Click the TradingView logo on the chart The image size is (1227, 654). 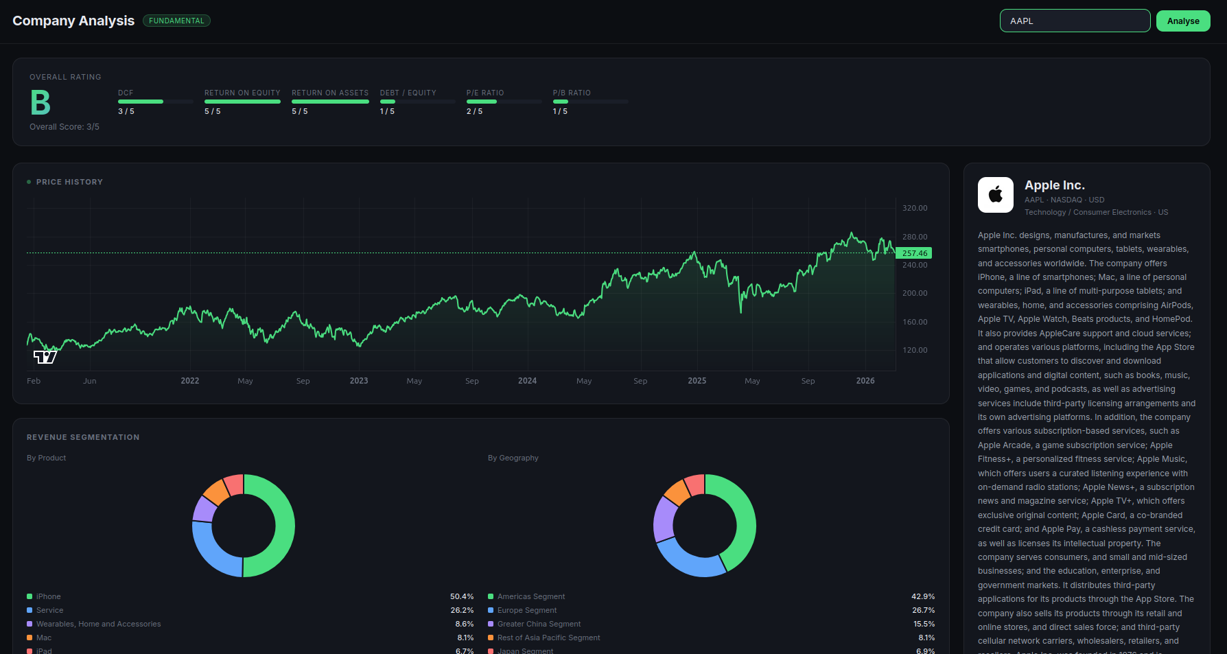45,357
